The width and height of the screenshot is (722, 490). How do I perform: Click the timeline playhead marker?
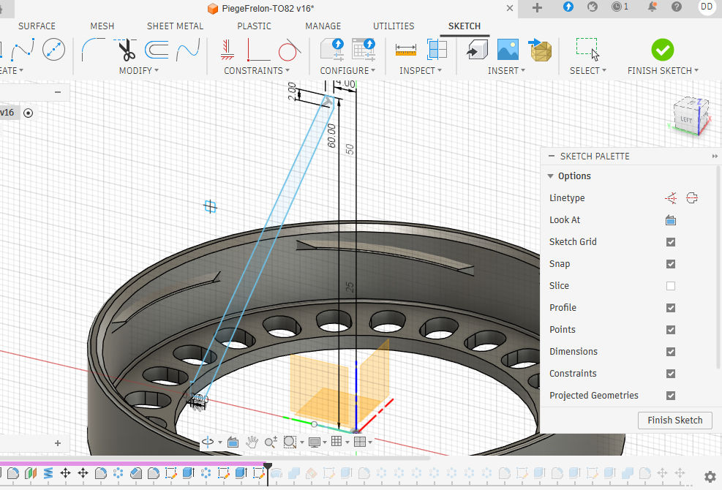point(268,466)
